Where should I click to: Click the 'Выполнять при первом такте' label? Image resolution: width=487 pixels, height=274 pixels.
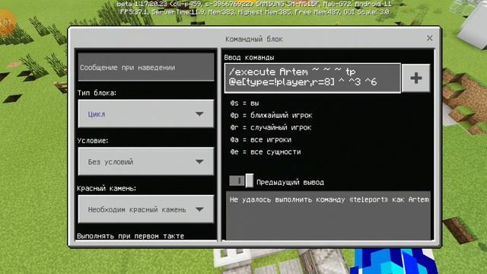(x=130, y=236)
